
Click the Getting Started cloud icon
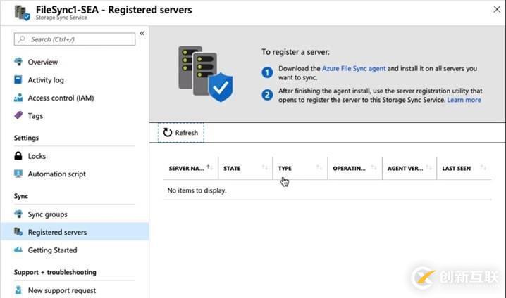(18, 250)
